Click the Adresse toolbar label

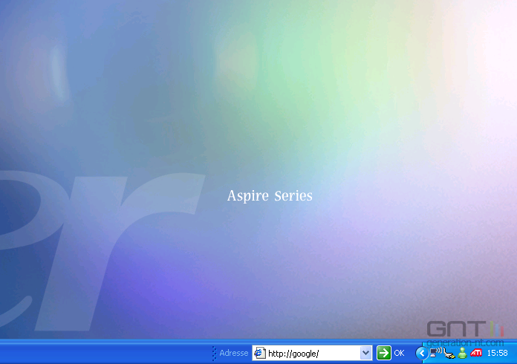pyautogui.click(x=234, y=353)
